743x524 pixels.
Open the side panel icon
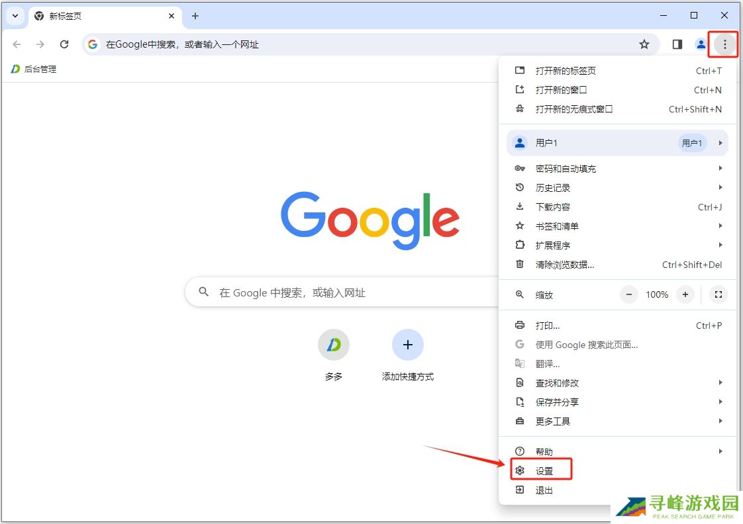click(x=677, y=44)
